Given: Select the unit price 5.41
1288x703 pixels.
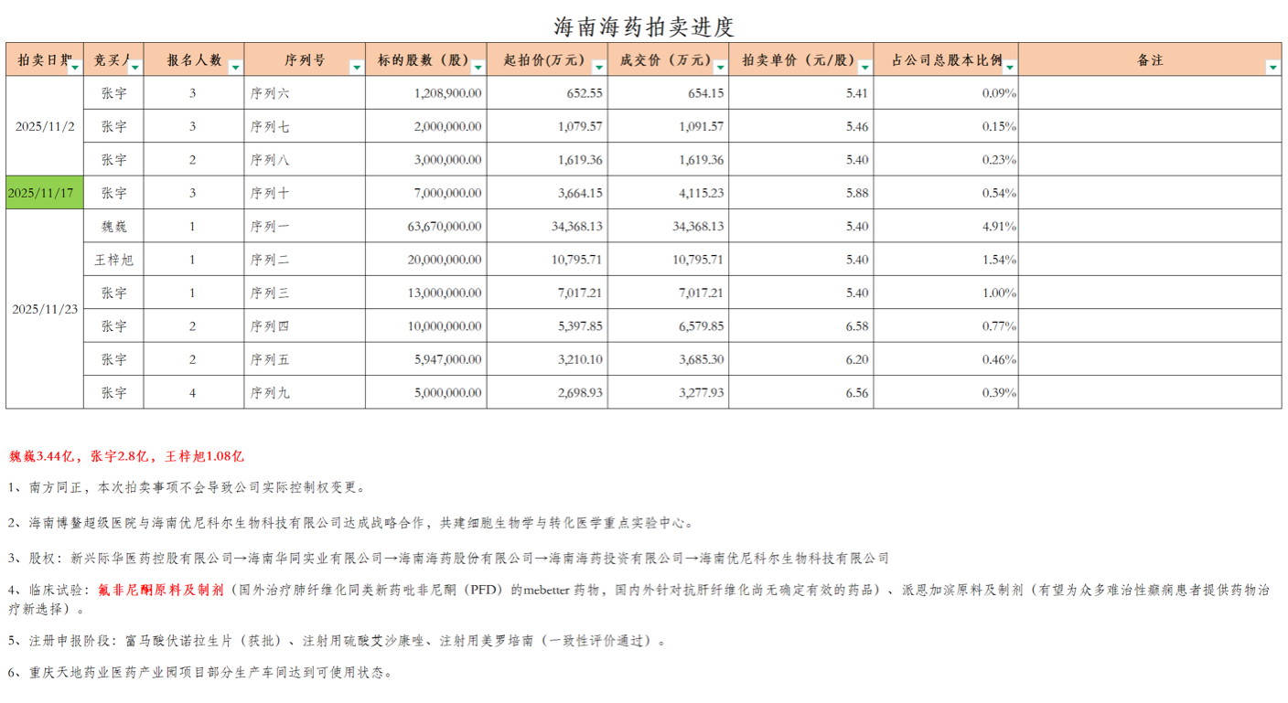Looking at the screenshot, I should pyautogui.click(x=801, y=93).
